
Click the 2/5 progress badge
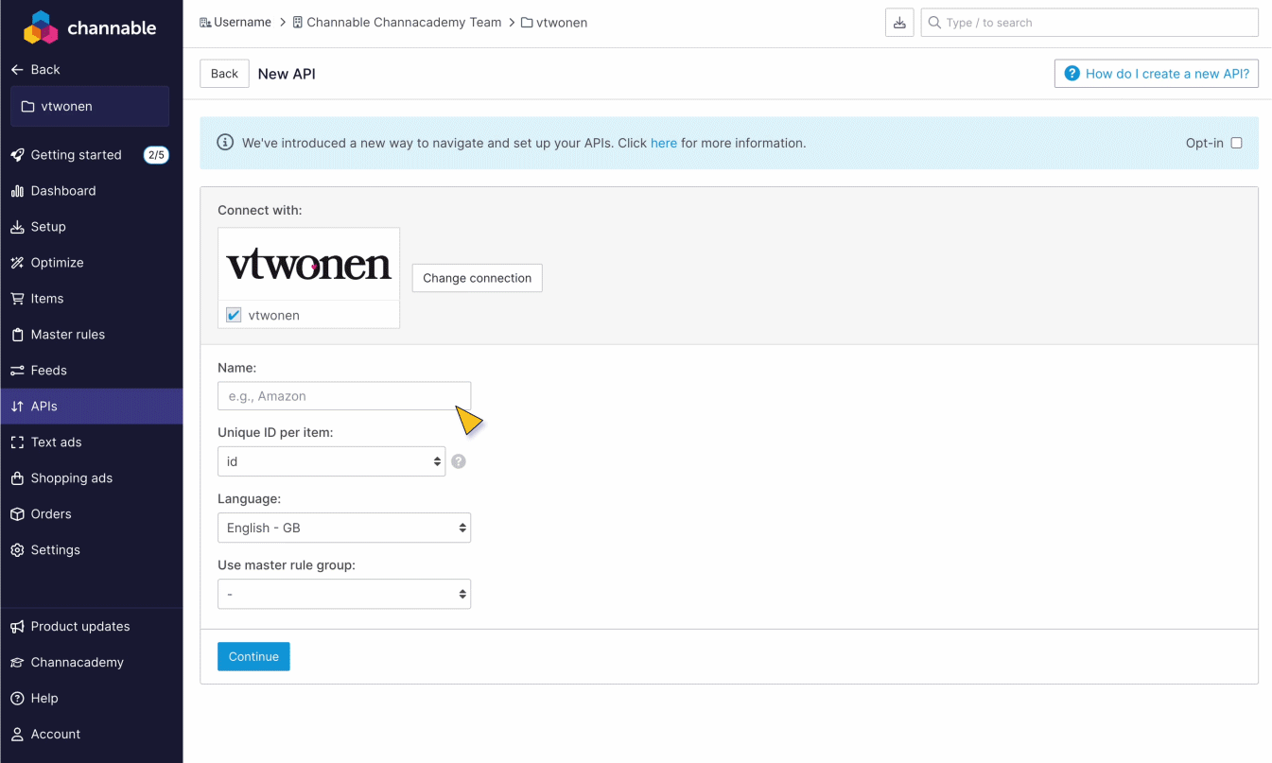[156, 155]
